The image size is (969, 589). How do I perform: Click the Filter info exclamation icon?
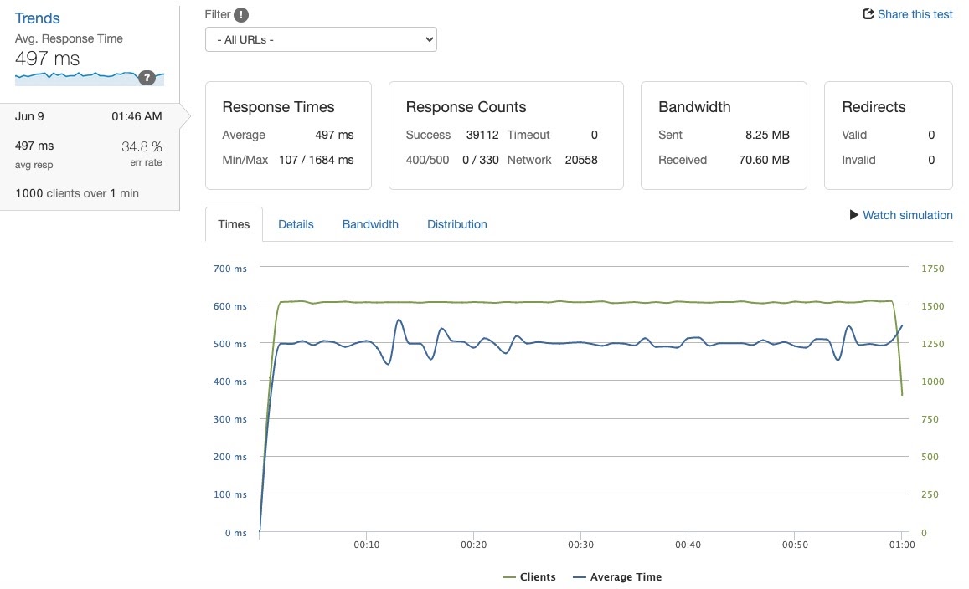click(241, 15)
